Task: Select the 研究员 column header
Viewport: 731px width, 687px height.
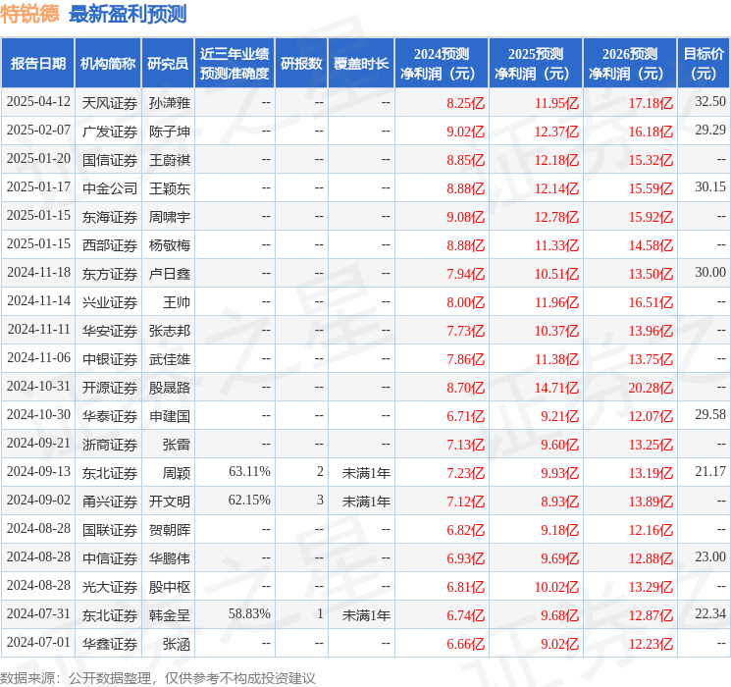Action: pyautogui.click(x=168, y=64)
